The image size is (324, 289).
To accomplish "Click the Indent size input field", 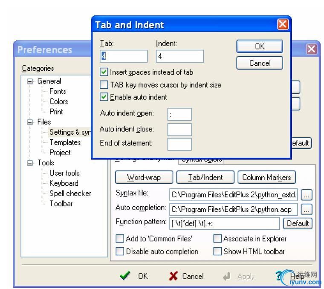I will [180, 56].
